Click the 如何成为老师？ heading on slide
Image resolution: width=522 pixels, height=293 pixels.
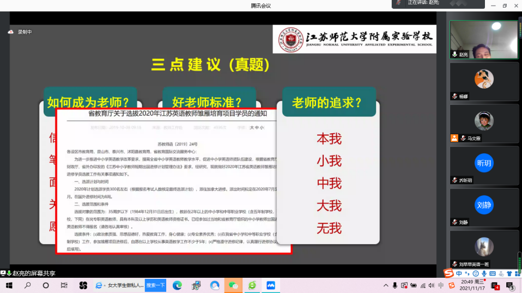pos(84,102)
